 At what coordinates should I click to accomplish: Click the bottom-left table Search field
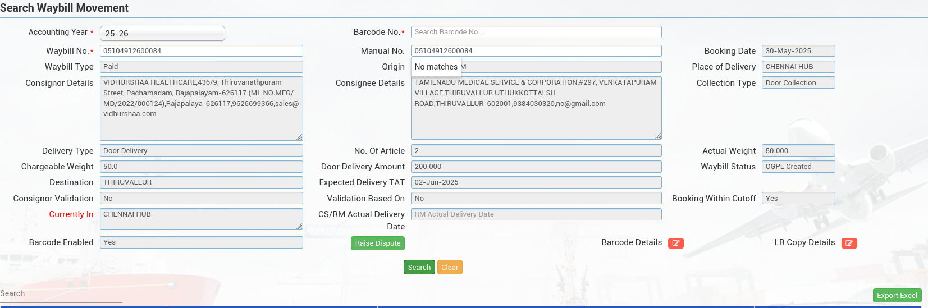click(x=61, y=294)
